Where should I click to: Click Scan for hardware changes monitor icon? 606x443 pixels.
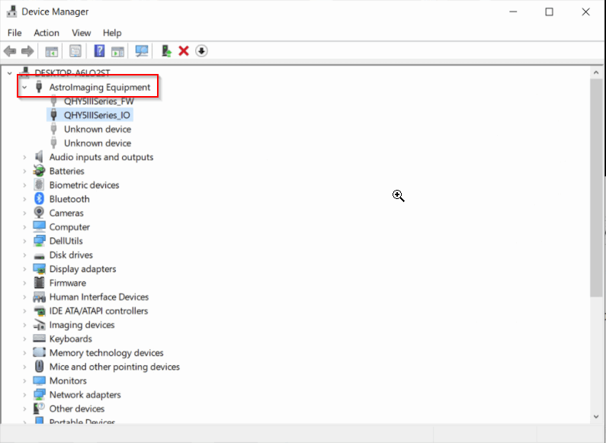(x=142, y=50)
